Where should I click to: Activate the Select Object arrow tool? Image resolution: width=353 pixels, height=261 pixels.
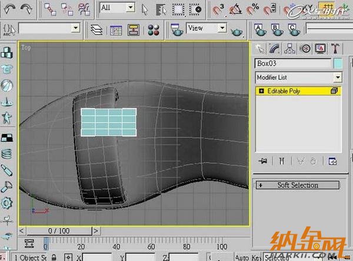tap(145, 8)
